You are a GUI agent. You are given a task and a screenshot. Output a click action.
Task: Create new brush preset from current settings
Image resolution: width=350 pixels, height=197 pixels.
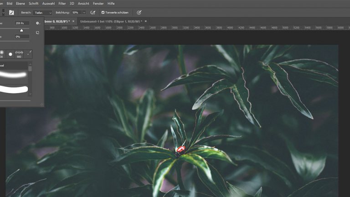tap(38, 33)
